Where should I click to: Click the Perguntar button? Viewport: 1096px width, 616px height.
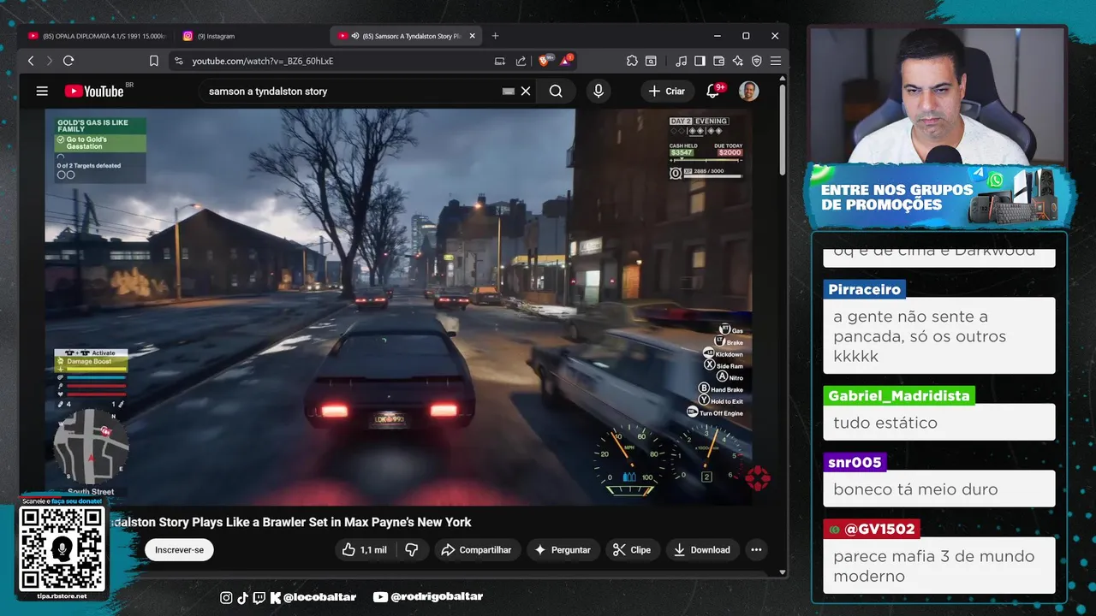coord(563,550)
